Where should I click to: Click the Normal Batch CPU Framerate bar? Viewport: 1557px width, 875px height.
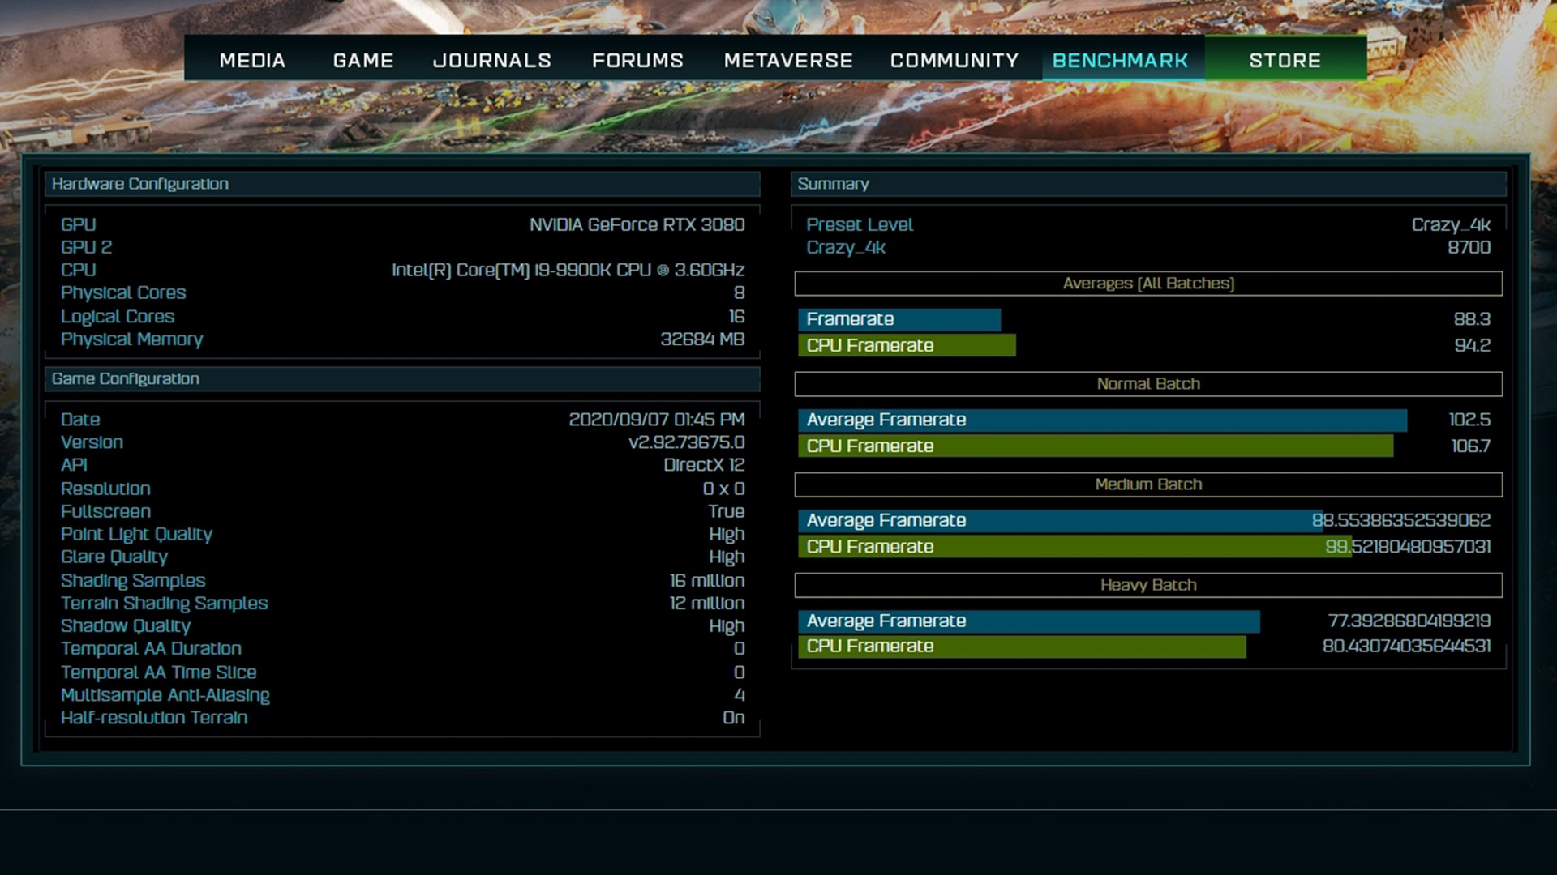(x=1095, y=446)
